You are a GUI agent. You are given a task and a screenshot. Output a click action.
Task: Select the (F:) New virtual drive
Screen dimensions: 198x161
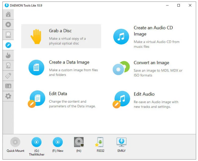click(58, 142)
